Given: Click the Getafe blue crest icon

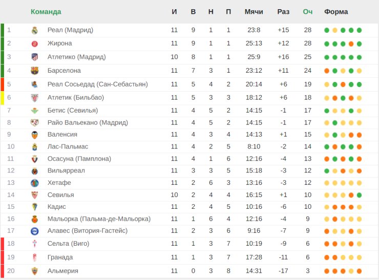Looking at the screenshot, I should [35, 183].
